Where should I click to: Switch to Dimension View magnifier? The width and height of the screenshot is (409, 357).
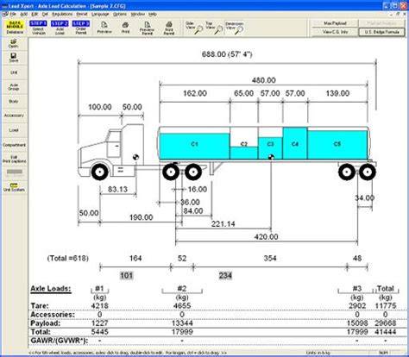(x=234, y=27)
